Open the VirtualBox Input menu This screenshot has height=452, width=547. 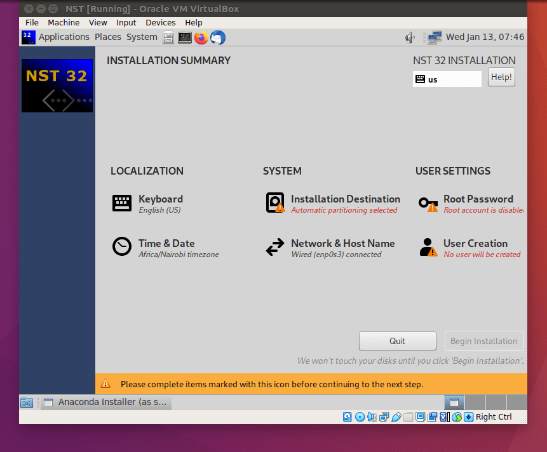tap(126, 23)
